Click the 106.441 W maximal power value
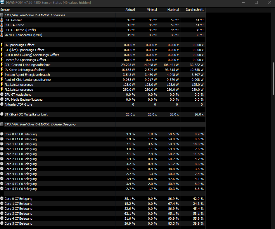This screenshot has width=275, height=229. (171, 65)
